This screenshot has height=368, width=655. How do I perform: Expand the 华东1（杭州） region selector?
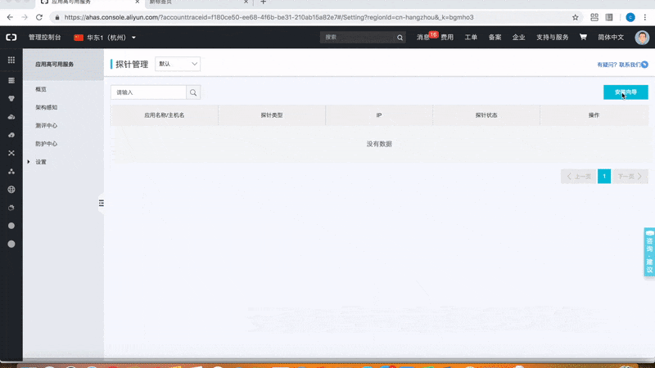(105, 37)
